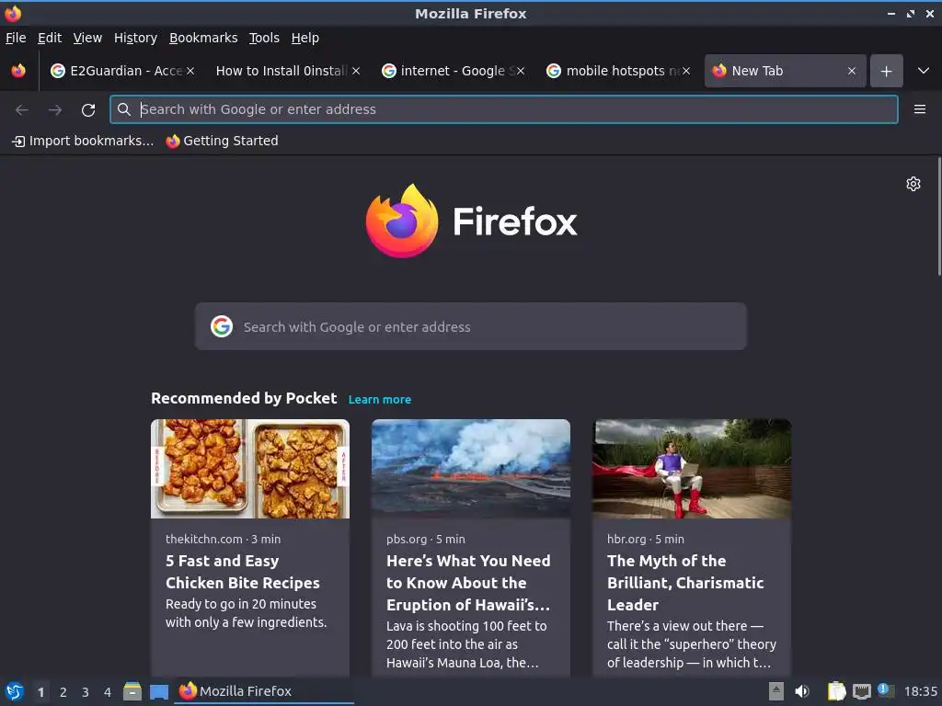Close the New Tab tab
The image size is (942, 706).
click(x=851, y=71)
